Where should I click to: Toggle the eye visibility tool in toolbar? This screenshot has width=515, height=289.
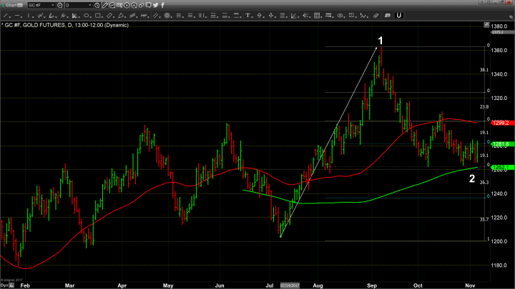(340, 15)
